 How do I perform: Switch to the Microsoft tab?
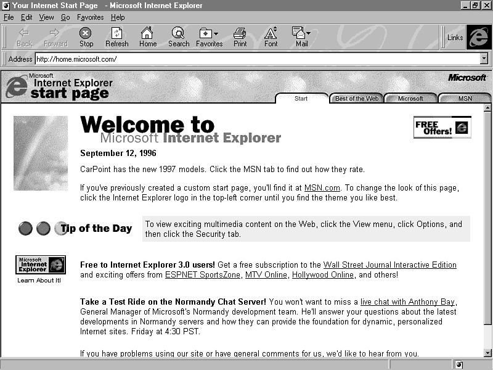pos(410,98)
